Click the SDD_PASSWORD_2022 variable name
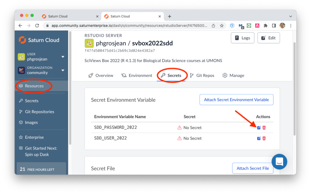Image resolution: width=311 pixels, height=194 pixels. tap(115, 127)
